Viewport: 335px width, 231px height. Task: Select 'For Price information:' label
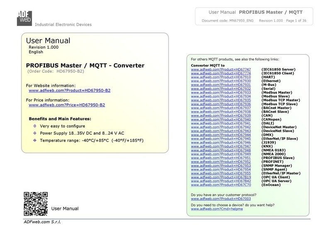(48, 100)
